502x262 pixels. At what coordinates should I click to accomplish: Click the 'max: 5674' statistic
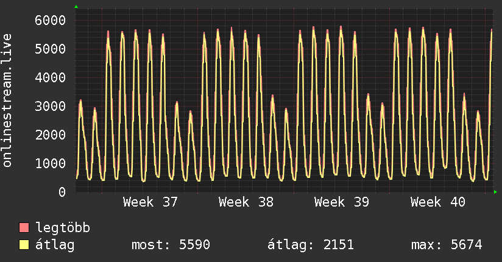[x=447, y=245]
